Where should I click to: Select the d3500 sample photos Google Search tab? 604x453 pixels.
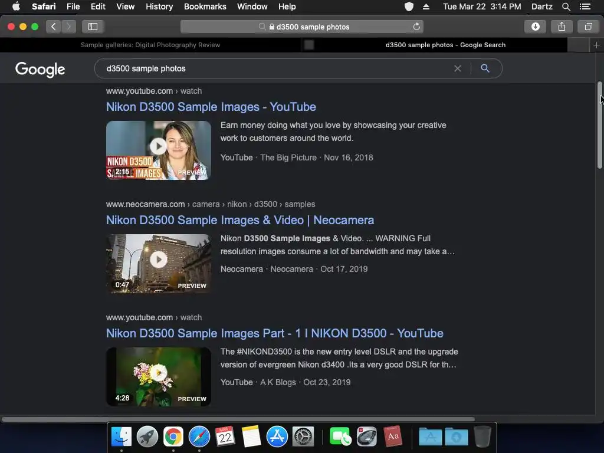click(445, 45)
